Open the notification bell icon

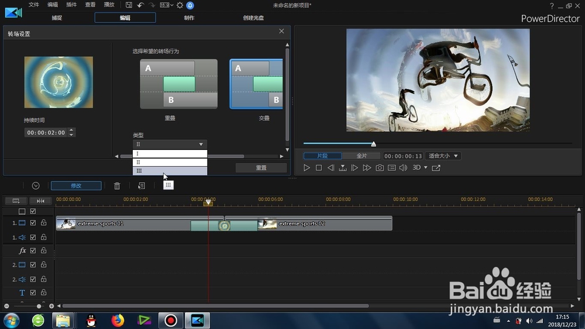(190, 5)
